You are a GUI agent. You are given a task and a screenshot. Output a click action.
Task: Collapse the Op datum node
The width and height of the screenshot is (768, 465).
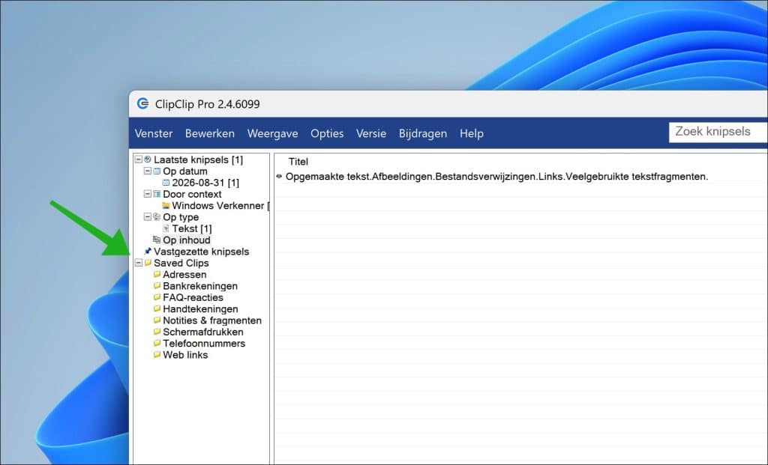click(x=148, y=171)
